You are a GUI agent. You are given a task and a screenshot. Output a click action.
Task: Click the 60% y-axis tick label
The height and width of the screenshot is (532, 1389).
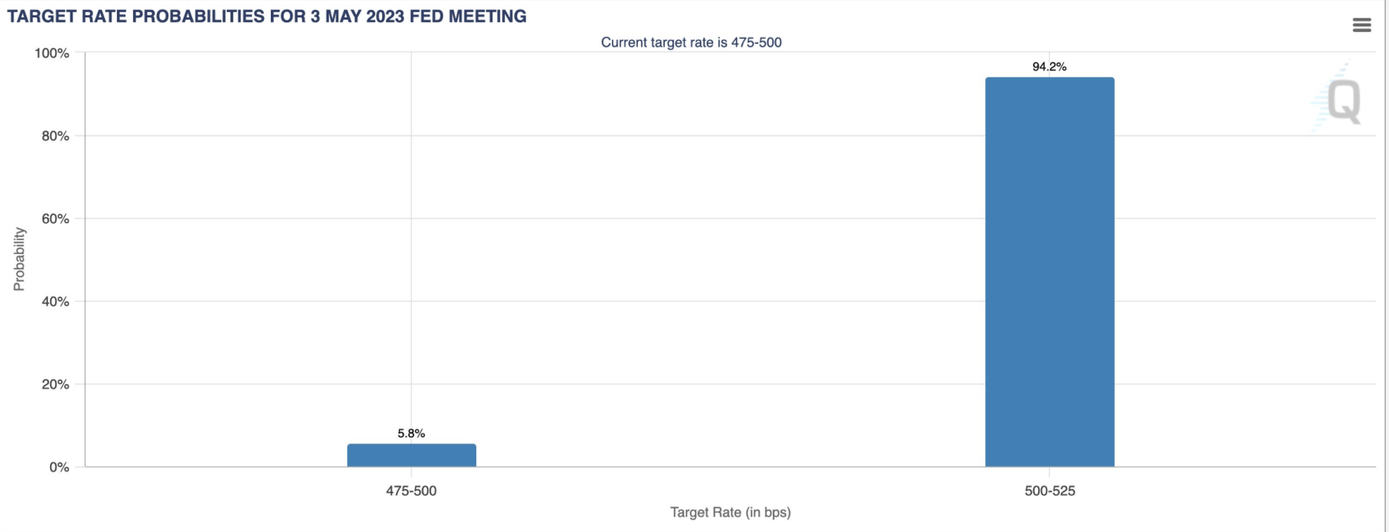(x=56, y=219)
